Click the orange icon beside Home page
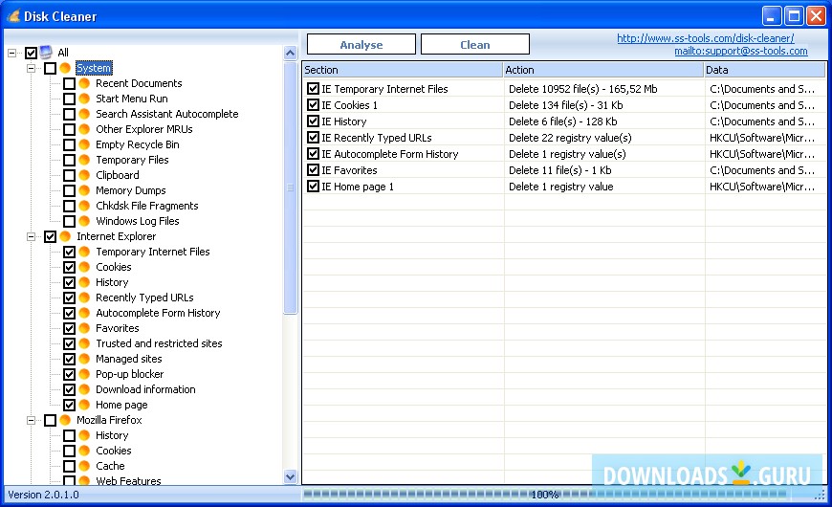832x507 pixels. [x=84, y=405]
